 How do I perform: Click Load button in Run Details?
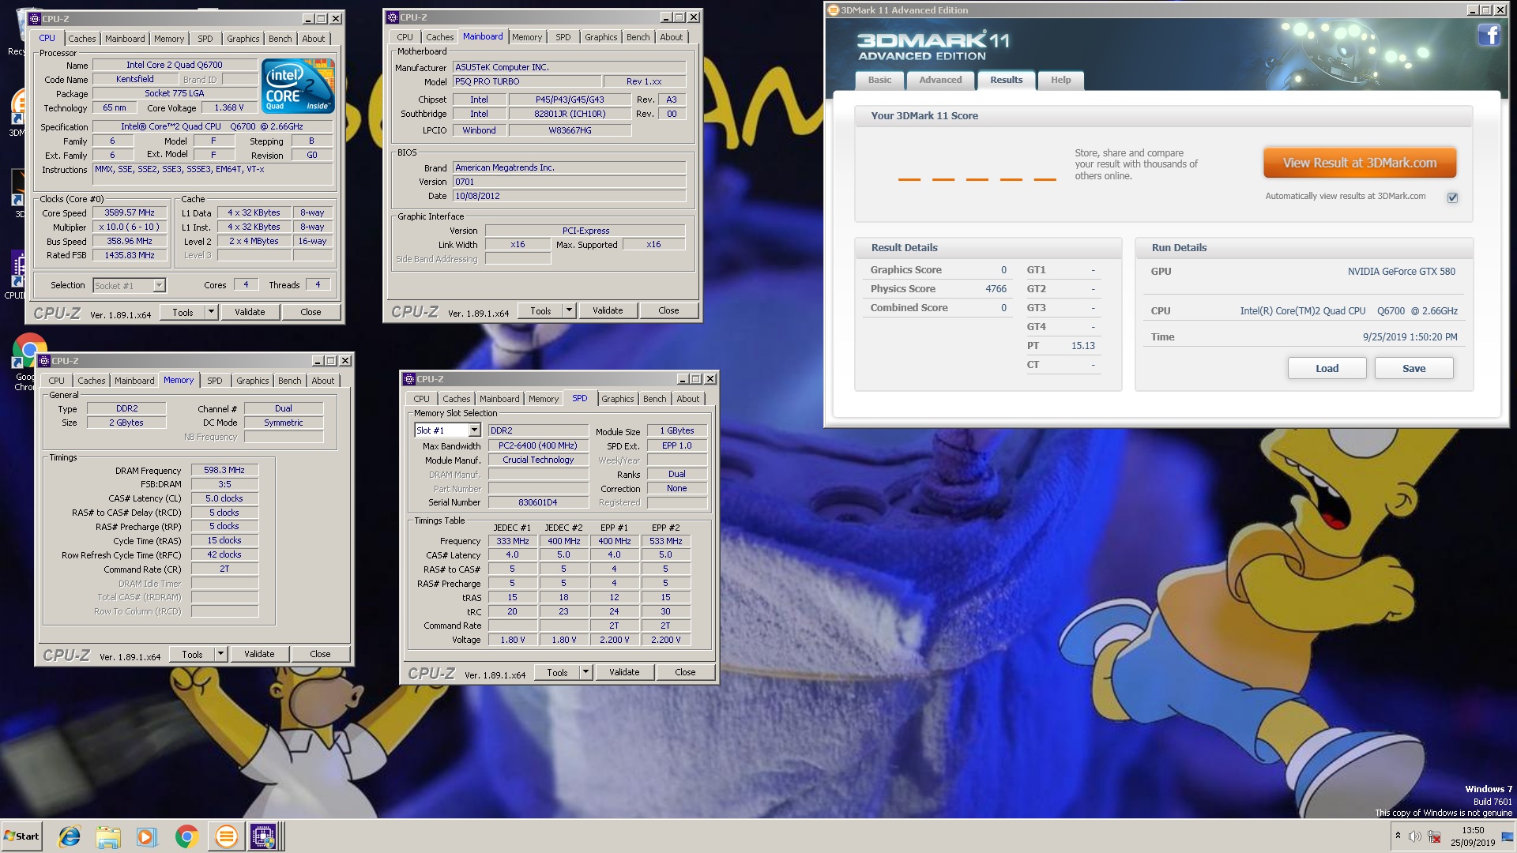point(1327,368)
